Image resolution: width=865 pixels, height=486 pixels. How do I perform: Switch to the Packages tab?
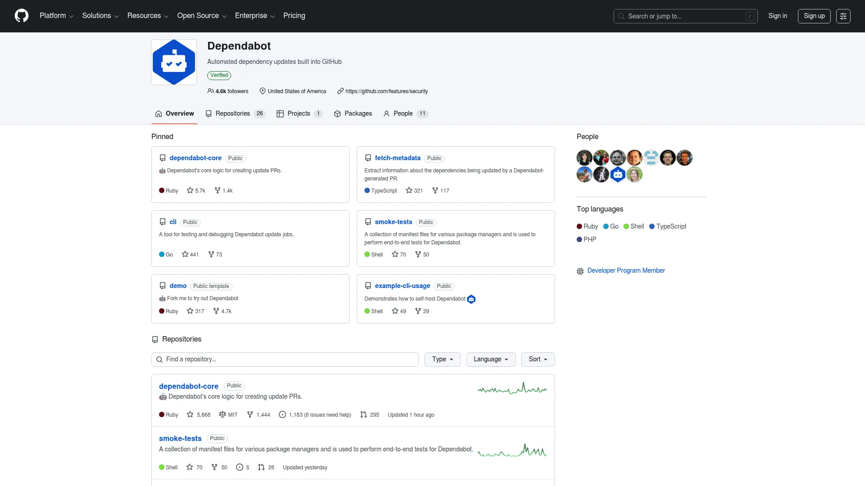coord(353,113)
